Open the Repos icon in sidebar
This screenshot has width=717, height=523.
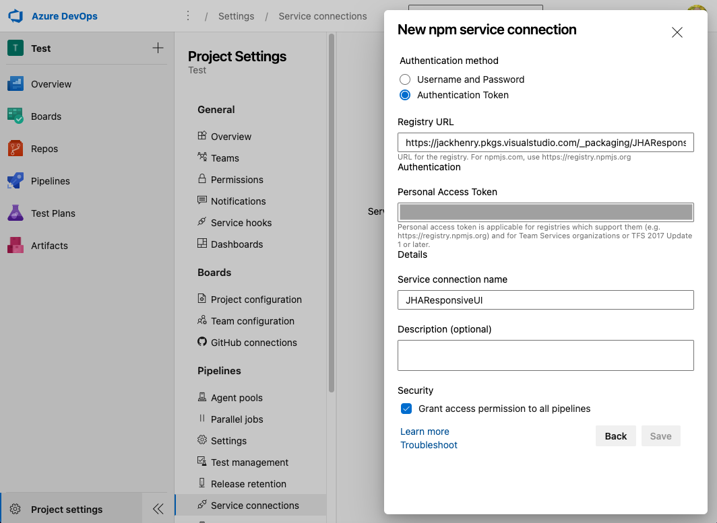(x=15, y=149)
